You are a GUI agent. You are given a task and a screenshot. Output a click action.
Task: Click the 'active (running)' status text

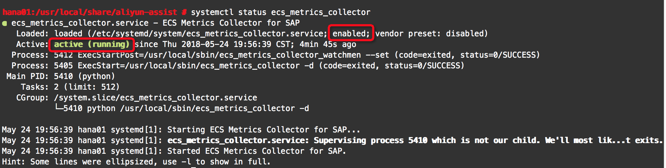click(91, 44)
